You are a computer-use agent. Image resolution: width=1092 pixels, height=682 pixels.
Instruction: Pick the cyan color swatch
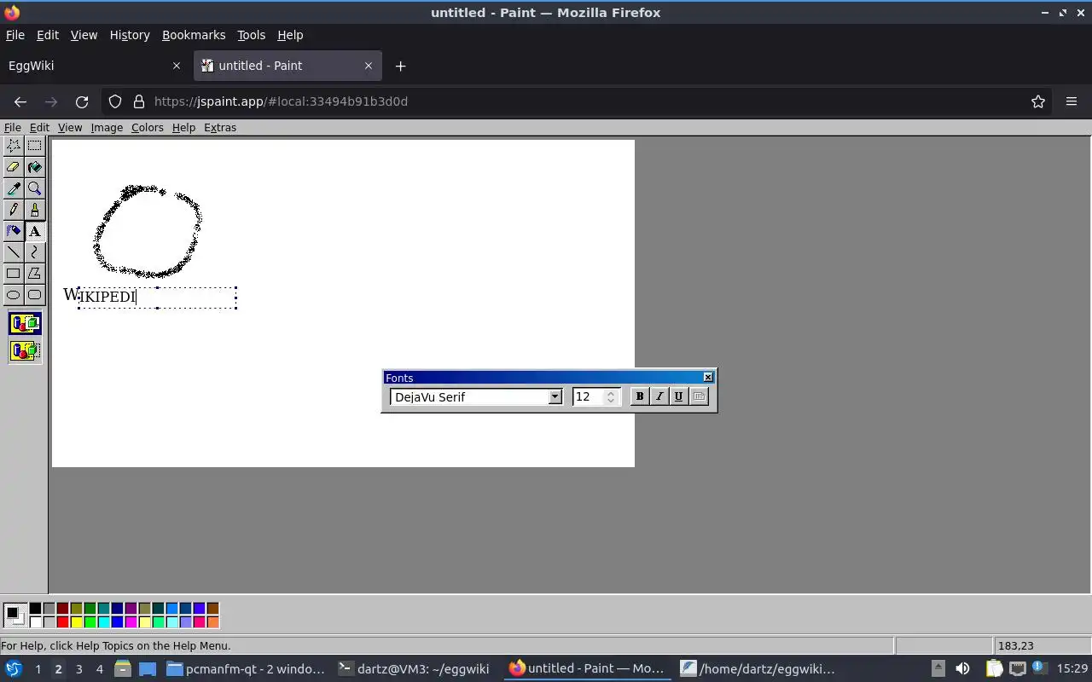point(103,622)
